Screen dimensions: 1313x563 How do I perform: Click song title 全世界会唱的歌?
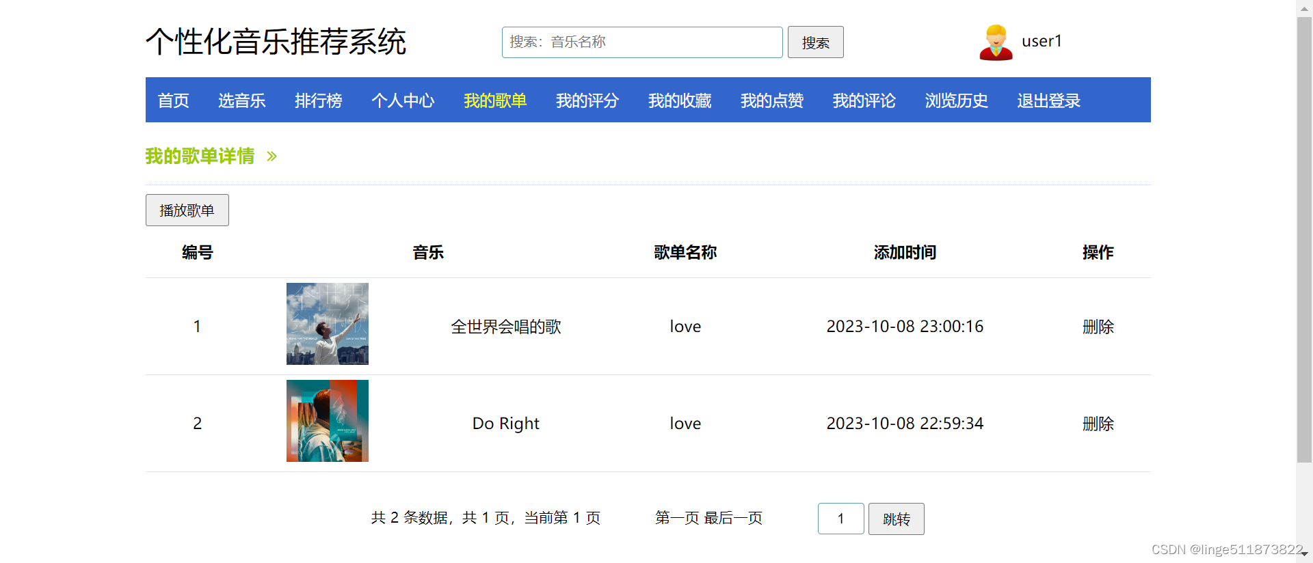506,327
